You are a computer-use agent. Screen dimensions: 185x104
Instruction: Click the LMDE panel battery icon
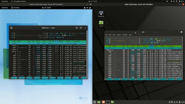(180, 102)
